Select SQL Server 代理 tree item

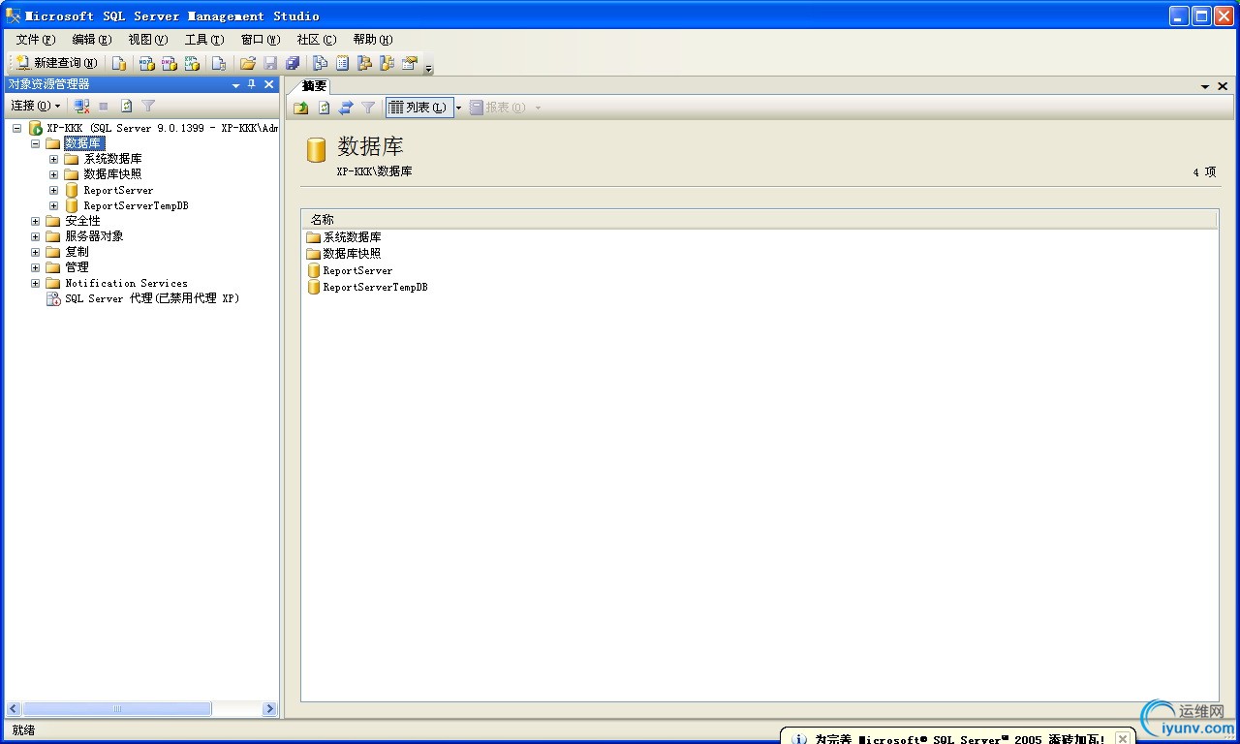(151, 298)
